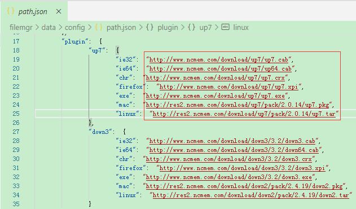The image size is (356, 209).
Task: Click line number 27 in the gutter
Action: click(16, 132)
